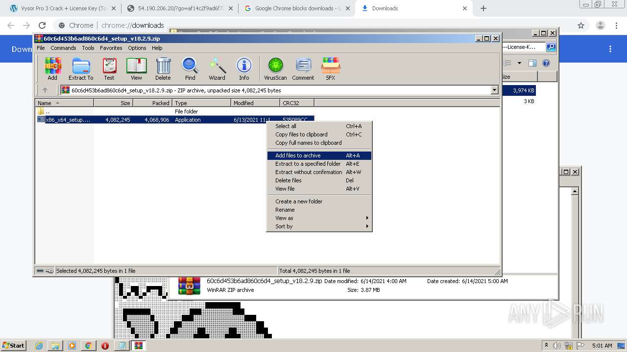Image resolution: width=627 pixels, height=352 pixels.
Task: Choose Extract to a specified folder
Action: (x=319, y=164)
